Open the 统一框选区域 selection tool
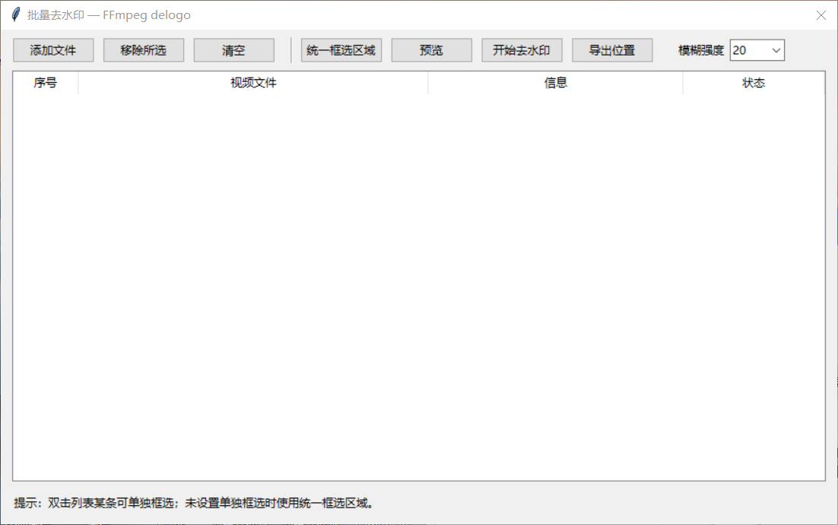 point(340,50)
